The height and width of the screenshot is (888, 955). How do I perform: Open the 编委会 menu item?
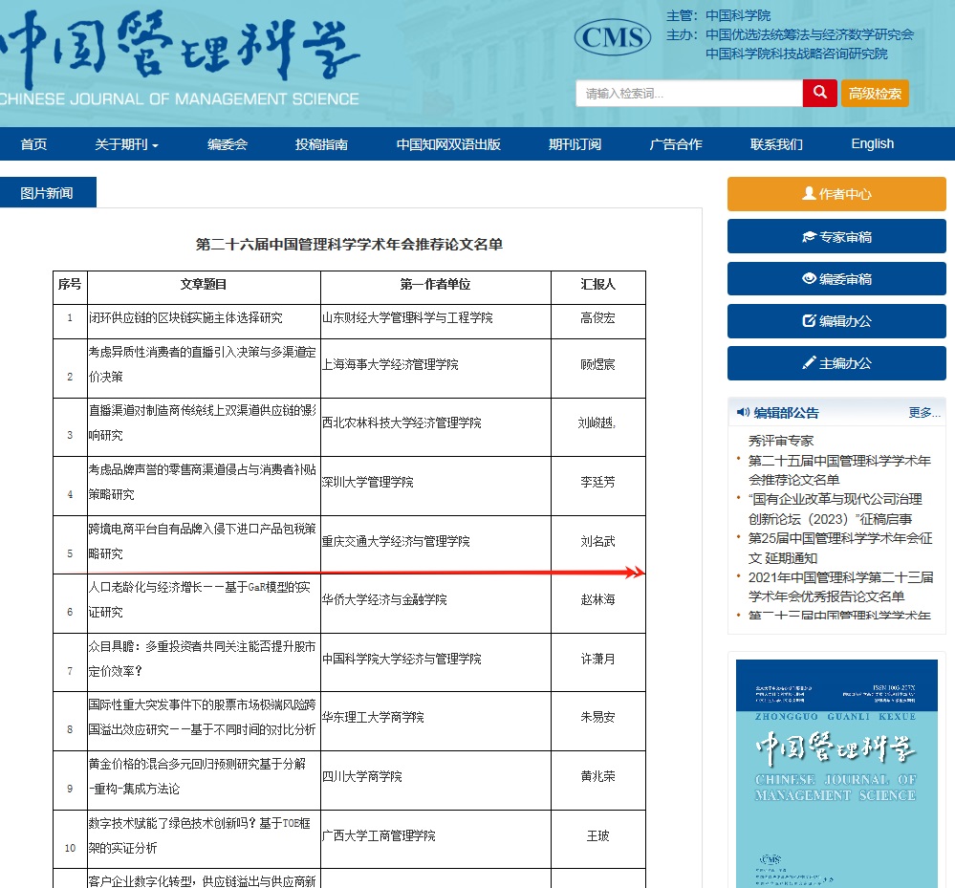coord(228,144)
